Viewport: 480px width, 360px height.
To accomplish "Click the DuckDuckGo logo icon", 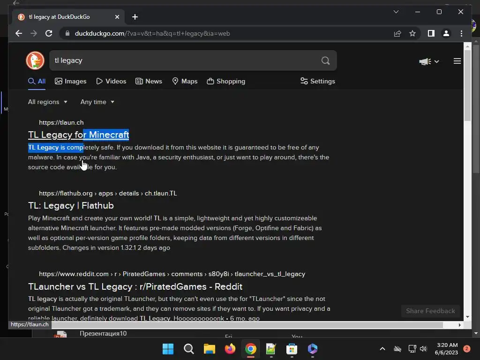I will click(x=35, y=60).
